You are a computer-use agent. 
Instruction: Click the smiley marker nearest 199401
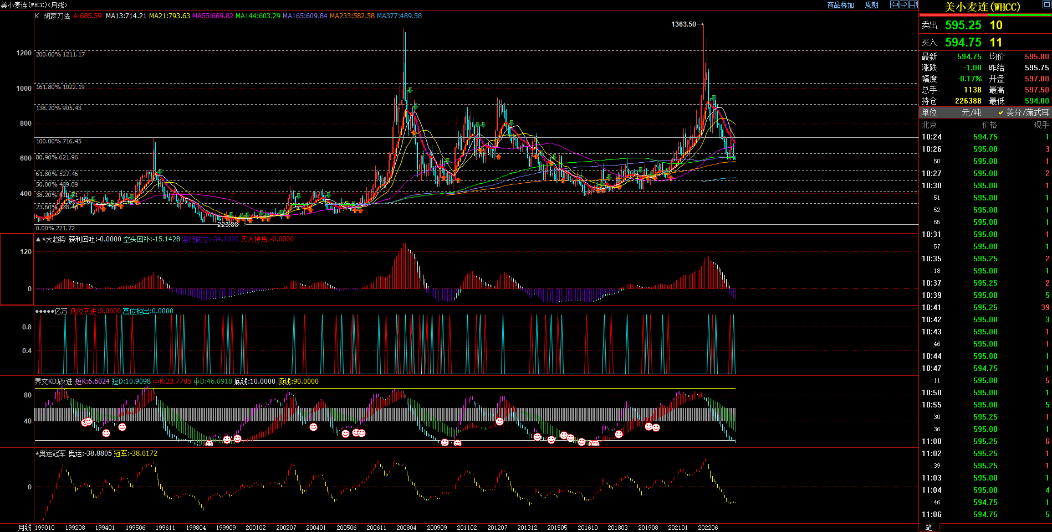(x=106, y=433)
